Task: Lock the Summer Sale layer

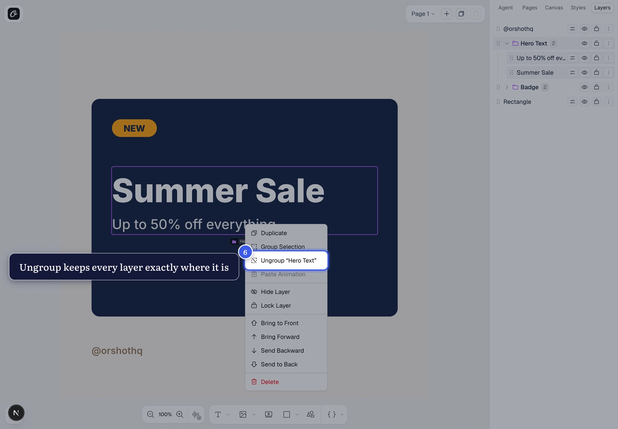Action: (596, 73)
